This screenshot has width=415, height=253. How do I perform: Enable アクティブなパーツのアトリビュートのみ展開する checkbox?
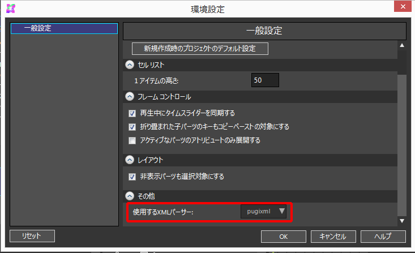pyautogui.click(x=132, y=140)
